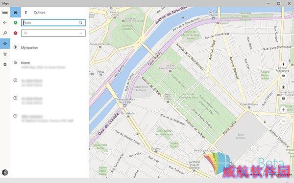This screenshot has height=183, width=294.
Task: Open the map layers view button
Action: (x=284, y=99)
